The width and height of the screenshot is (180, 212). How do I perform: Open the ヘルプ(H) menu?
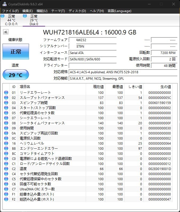pos(97,11)
